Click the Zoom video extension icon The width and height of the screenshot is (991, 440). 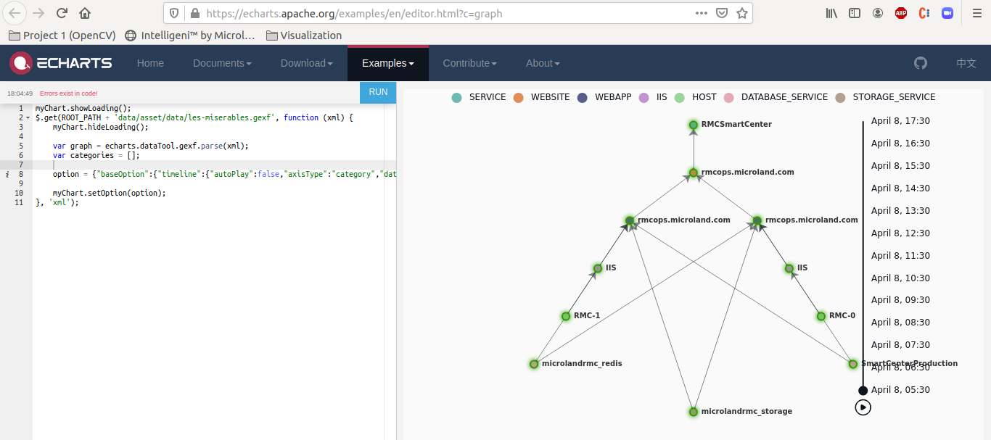947,12
